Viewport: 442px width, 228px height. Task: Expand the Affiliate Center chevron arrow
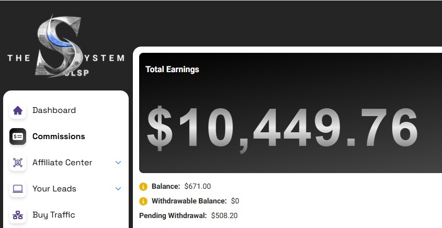pos(118,163)
